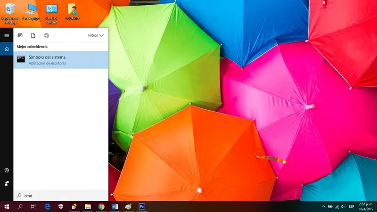
Task: Switch to Google Chrome in taskbar
Action: click(x=101, y=206)
